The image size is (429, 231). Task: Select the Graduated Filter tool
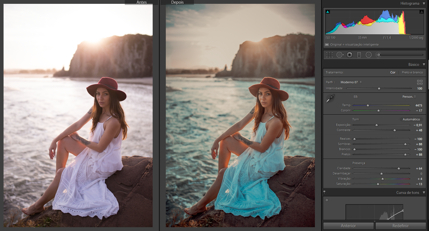point(359,55)
